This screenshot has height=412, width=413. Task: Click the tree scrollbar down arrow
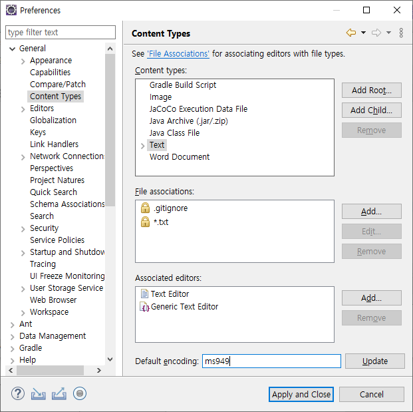tap(110, 359)
